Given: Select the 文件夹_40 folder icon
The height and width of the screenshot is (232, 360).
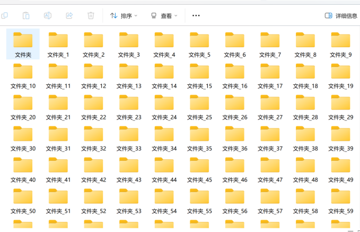Looking at the screenshot, I should (23, 165).
